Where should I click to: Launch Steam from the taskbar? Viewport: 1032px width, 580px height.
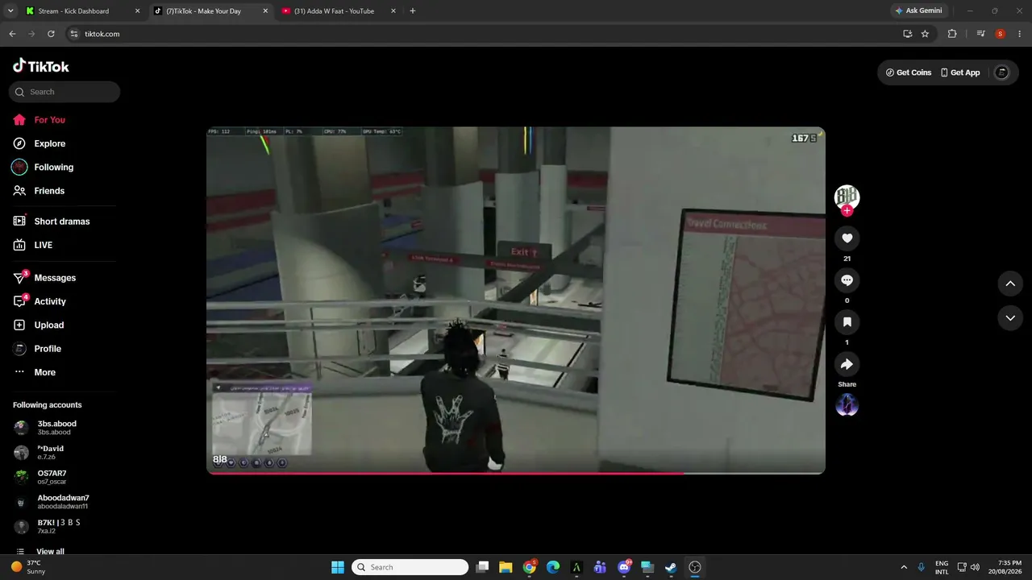[671, 567]
